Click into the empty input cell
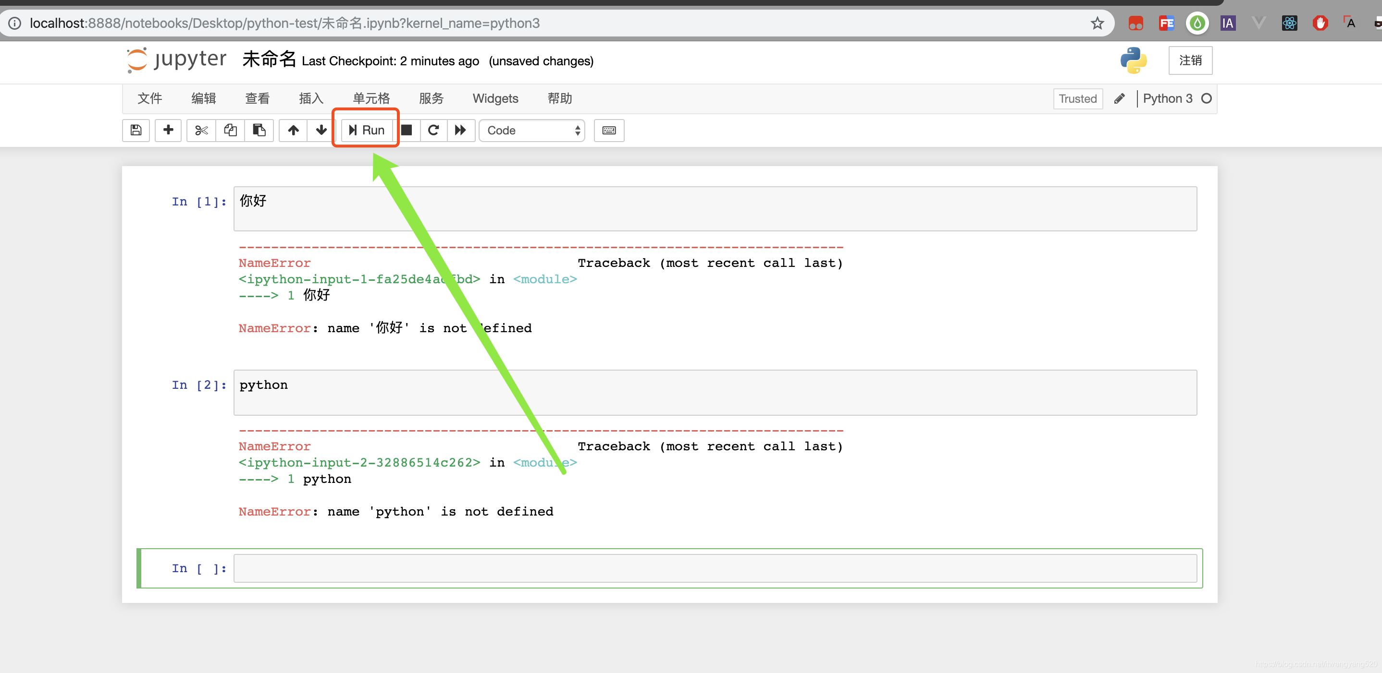 [x=715, y=568]
